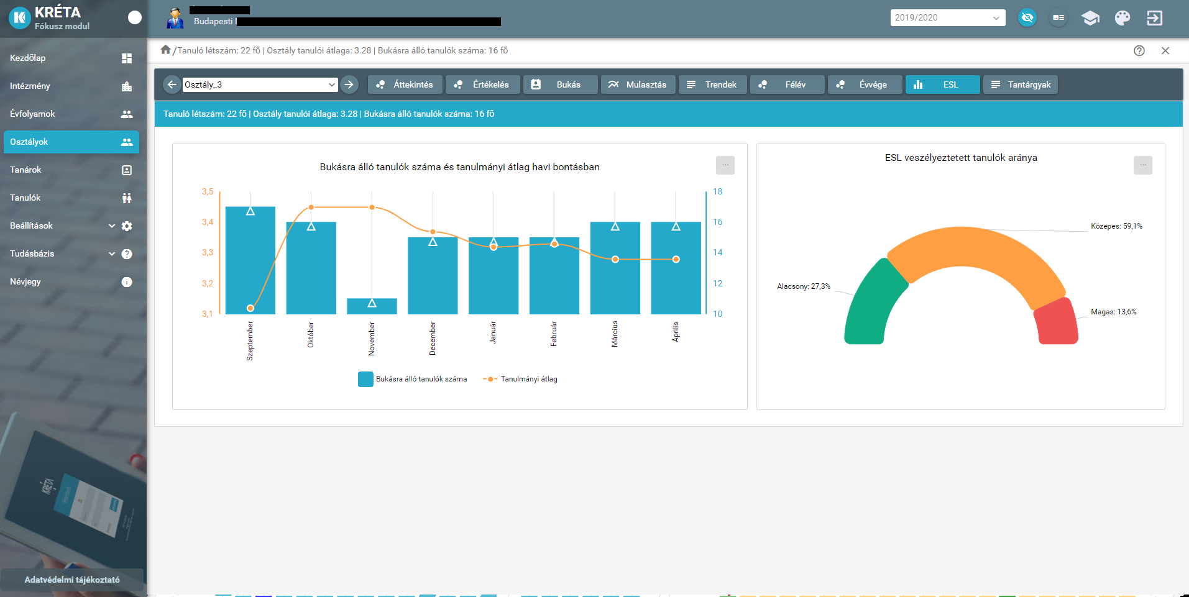The height and width of the screenshot is (597, 1189).
Task: Switch to Bukás tab
Action: [x=561, y=84]
